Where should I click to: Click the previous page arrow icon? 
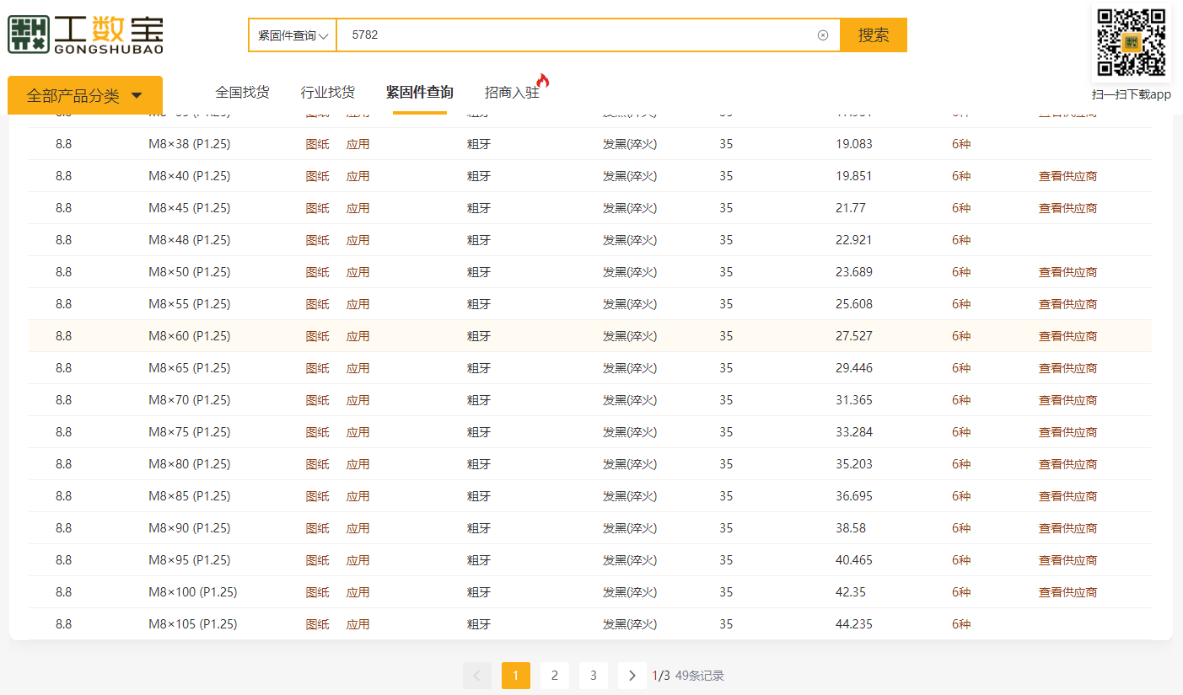[476, 676]
